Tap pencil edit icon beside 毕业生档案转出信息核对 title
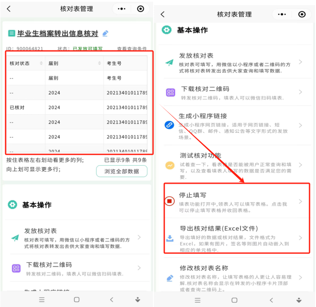This screenshot has height=307, width=316. point(105,33)
